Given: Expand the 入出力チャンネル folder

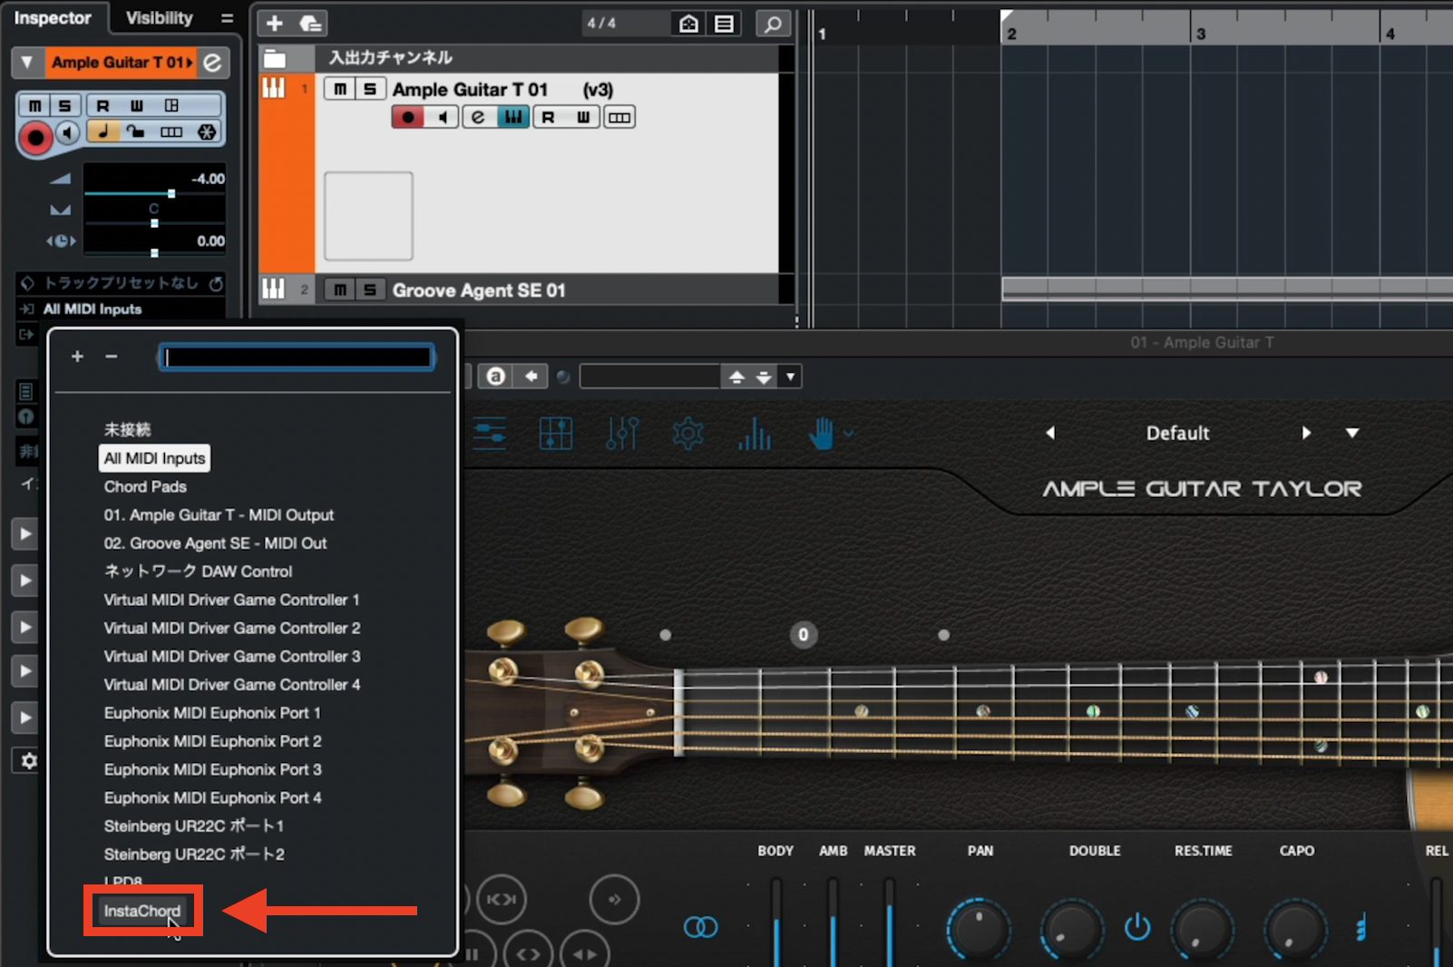Looking at the screenshot, I should (275, 60).
